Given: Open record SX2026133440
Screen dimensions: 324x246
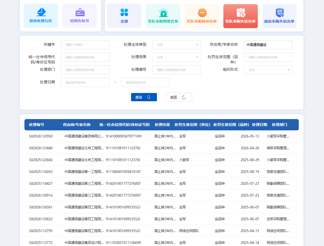Looking at the screenshot, I should click(x=41, y=148).
